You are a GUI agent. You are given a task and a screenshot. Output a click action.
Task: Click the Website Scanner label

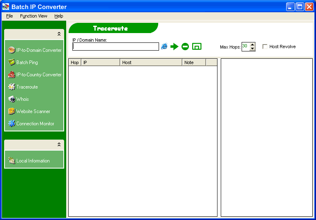33,111
